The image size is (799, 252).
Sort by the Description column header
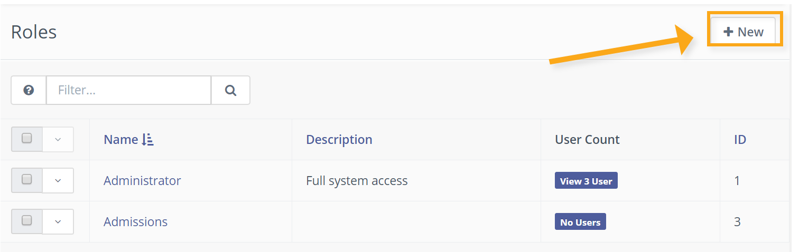click(x=339, y=140)
